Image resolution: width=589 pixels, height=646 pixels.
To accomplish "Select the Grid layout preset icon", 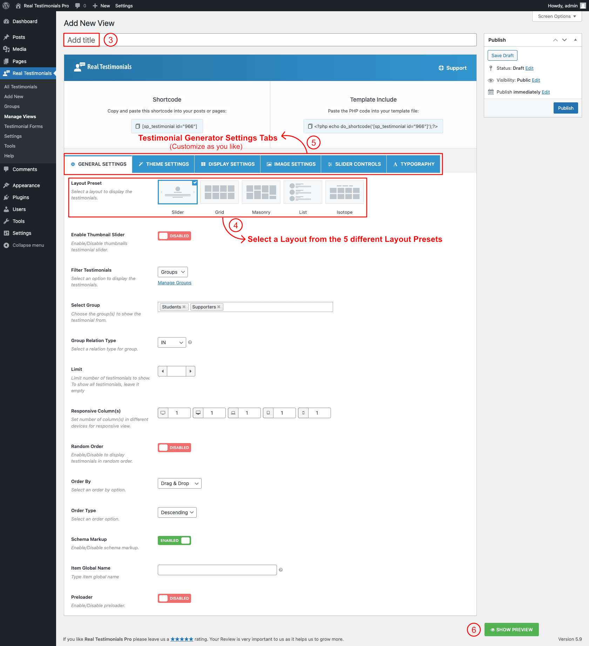I will click(219, 192).
